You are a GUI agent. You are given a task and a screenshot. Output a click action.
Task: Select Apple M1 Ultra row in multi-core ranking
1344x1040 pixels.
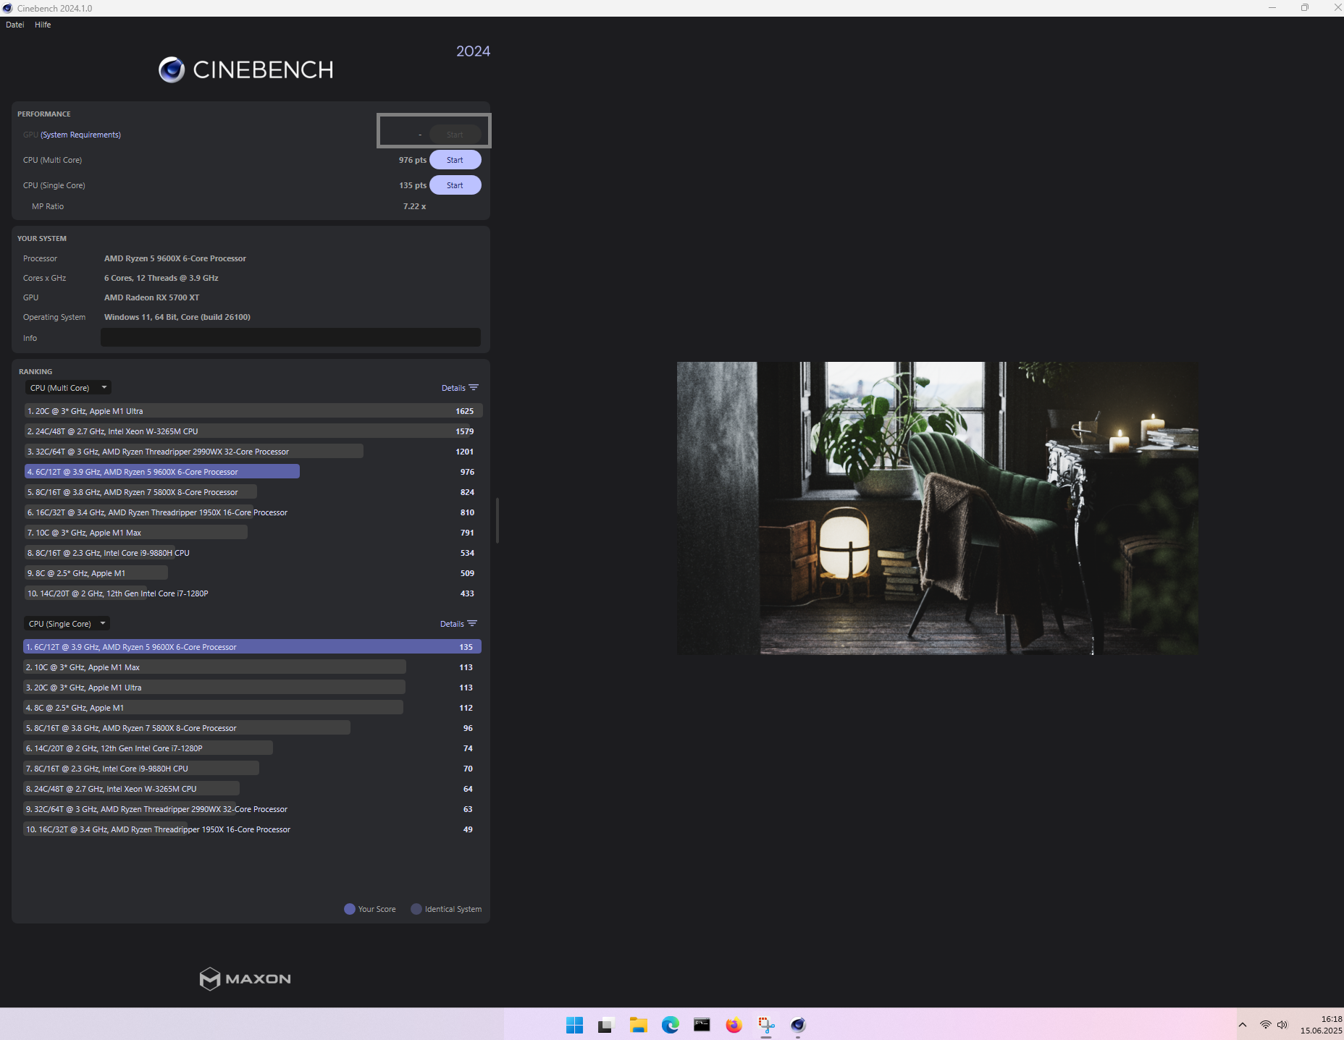tap(253, 411)
